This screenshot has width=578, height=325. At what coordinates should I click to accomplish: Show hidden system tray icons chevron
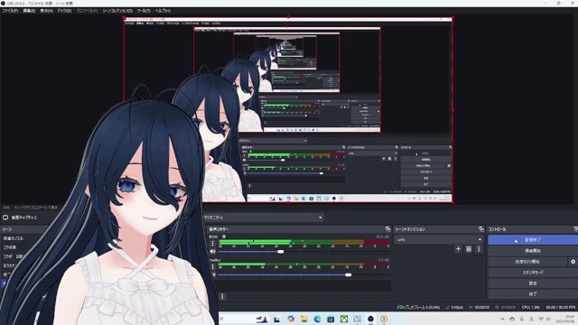click(502, 319)
